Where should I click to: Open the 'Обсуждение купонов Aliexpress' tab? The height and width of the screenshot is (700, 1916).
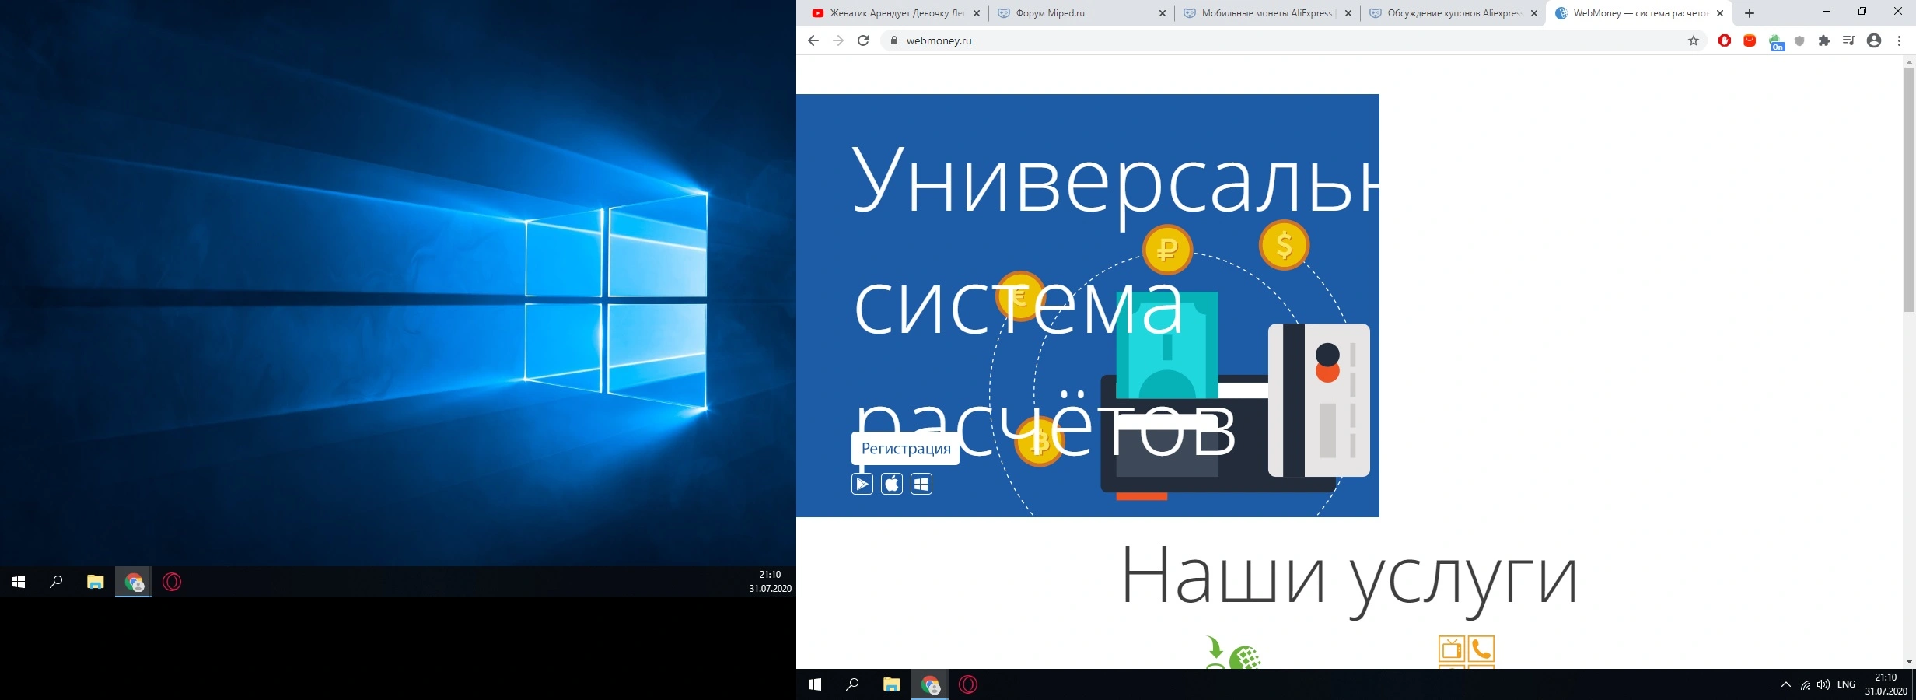1453,13
